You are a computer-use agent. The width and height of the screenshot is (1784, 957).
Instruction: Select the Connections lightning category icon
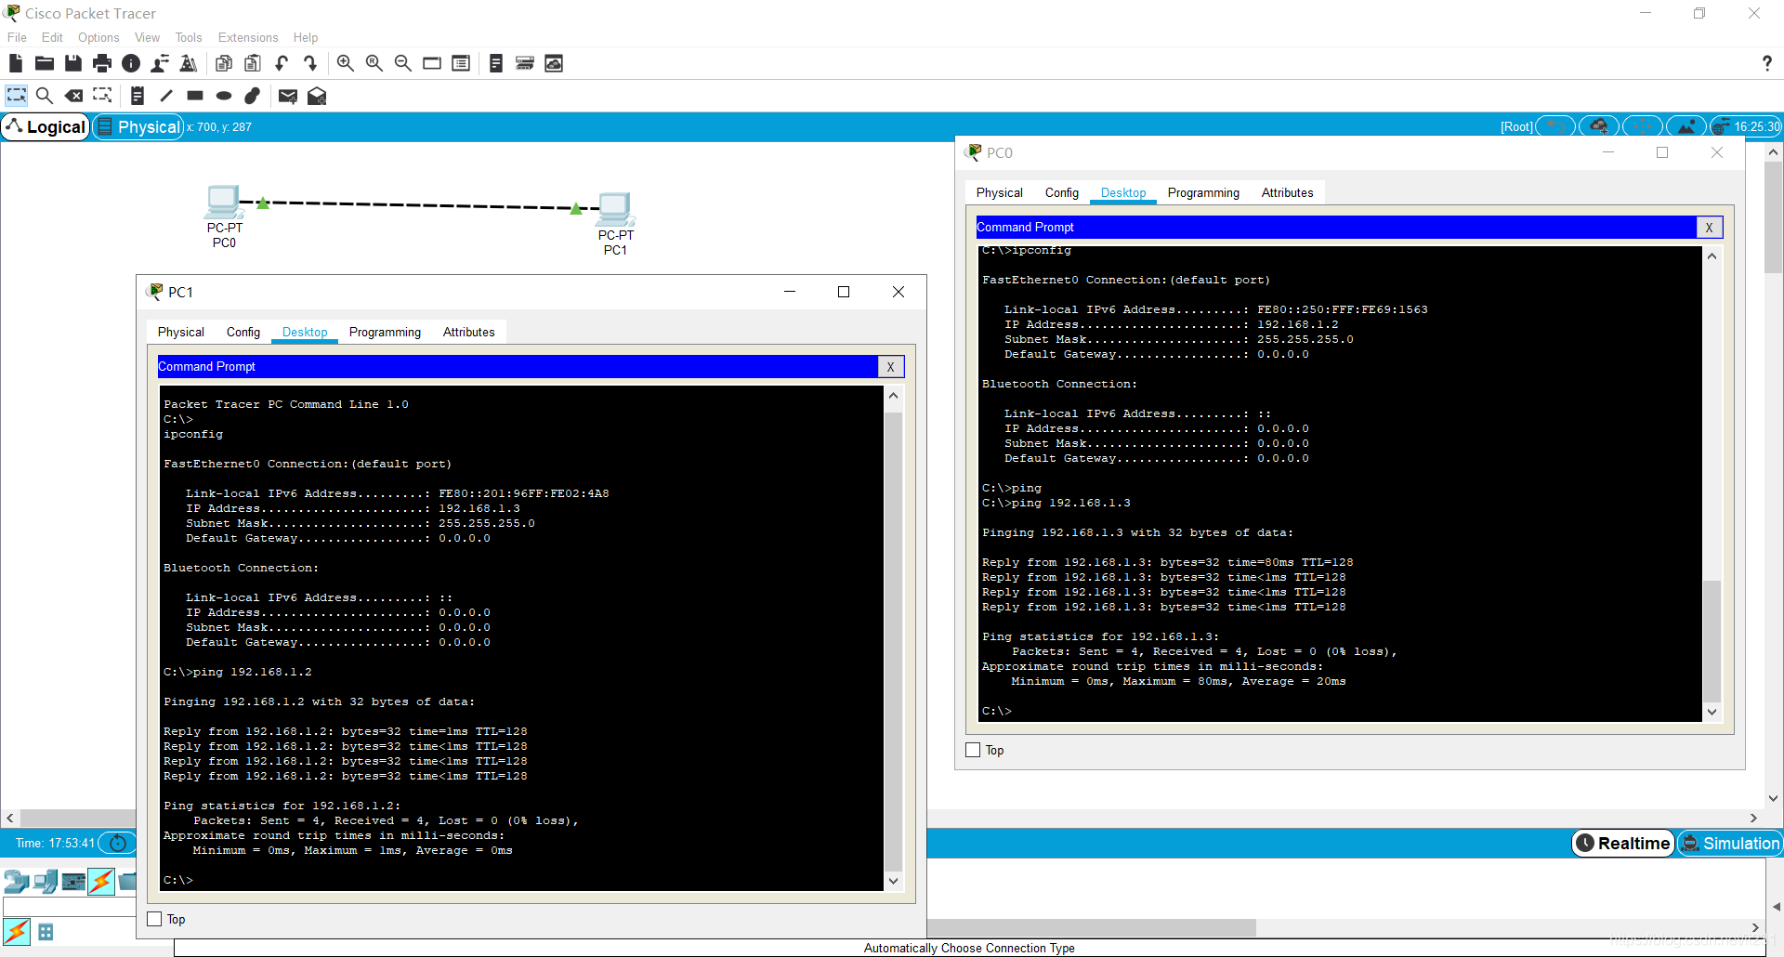click(101, 881)
